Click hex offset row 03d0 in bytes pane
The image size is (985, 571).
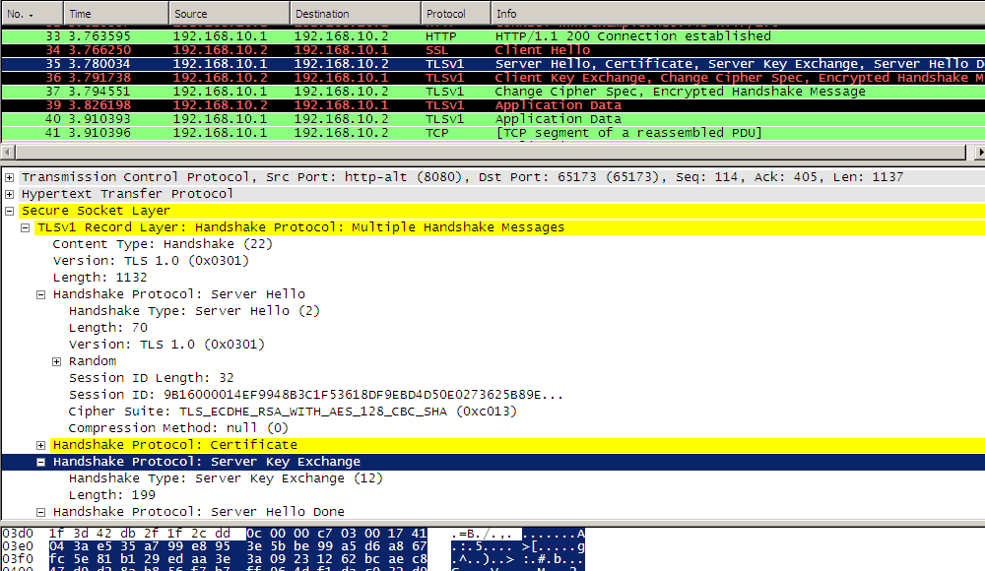pos(18,534)
